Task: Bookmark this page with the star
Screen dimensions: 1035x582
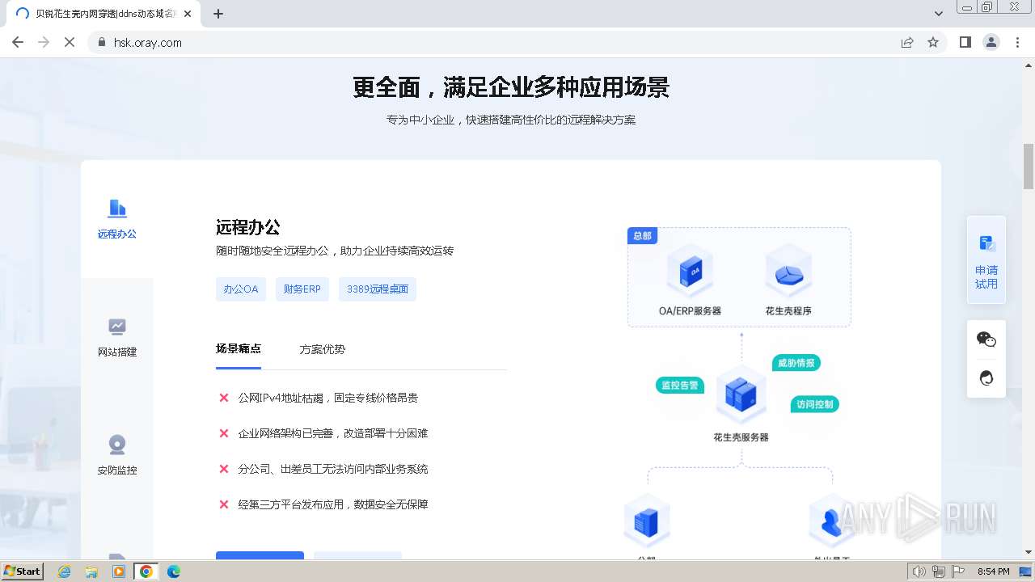Action: point(933,42)
